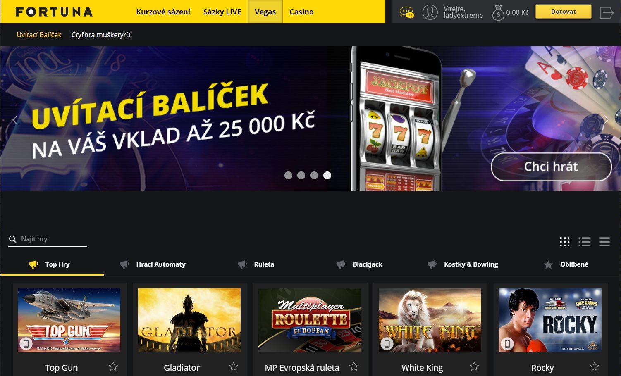Select the third banner carousel dot
The height and width of the screenshot is (376, 621).
pyautogui.click(x=314, y=175)
